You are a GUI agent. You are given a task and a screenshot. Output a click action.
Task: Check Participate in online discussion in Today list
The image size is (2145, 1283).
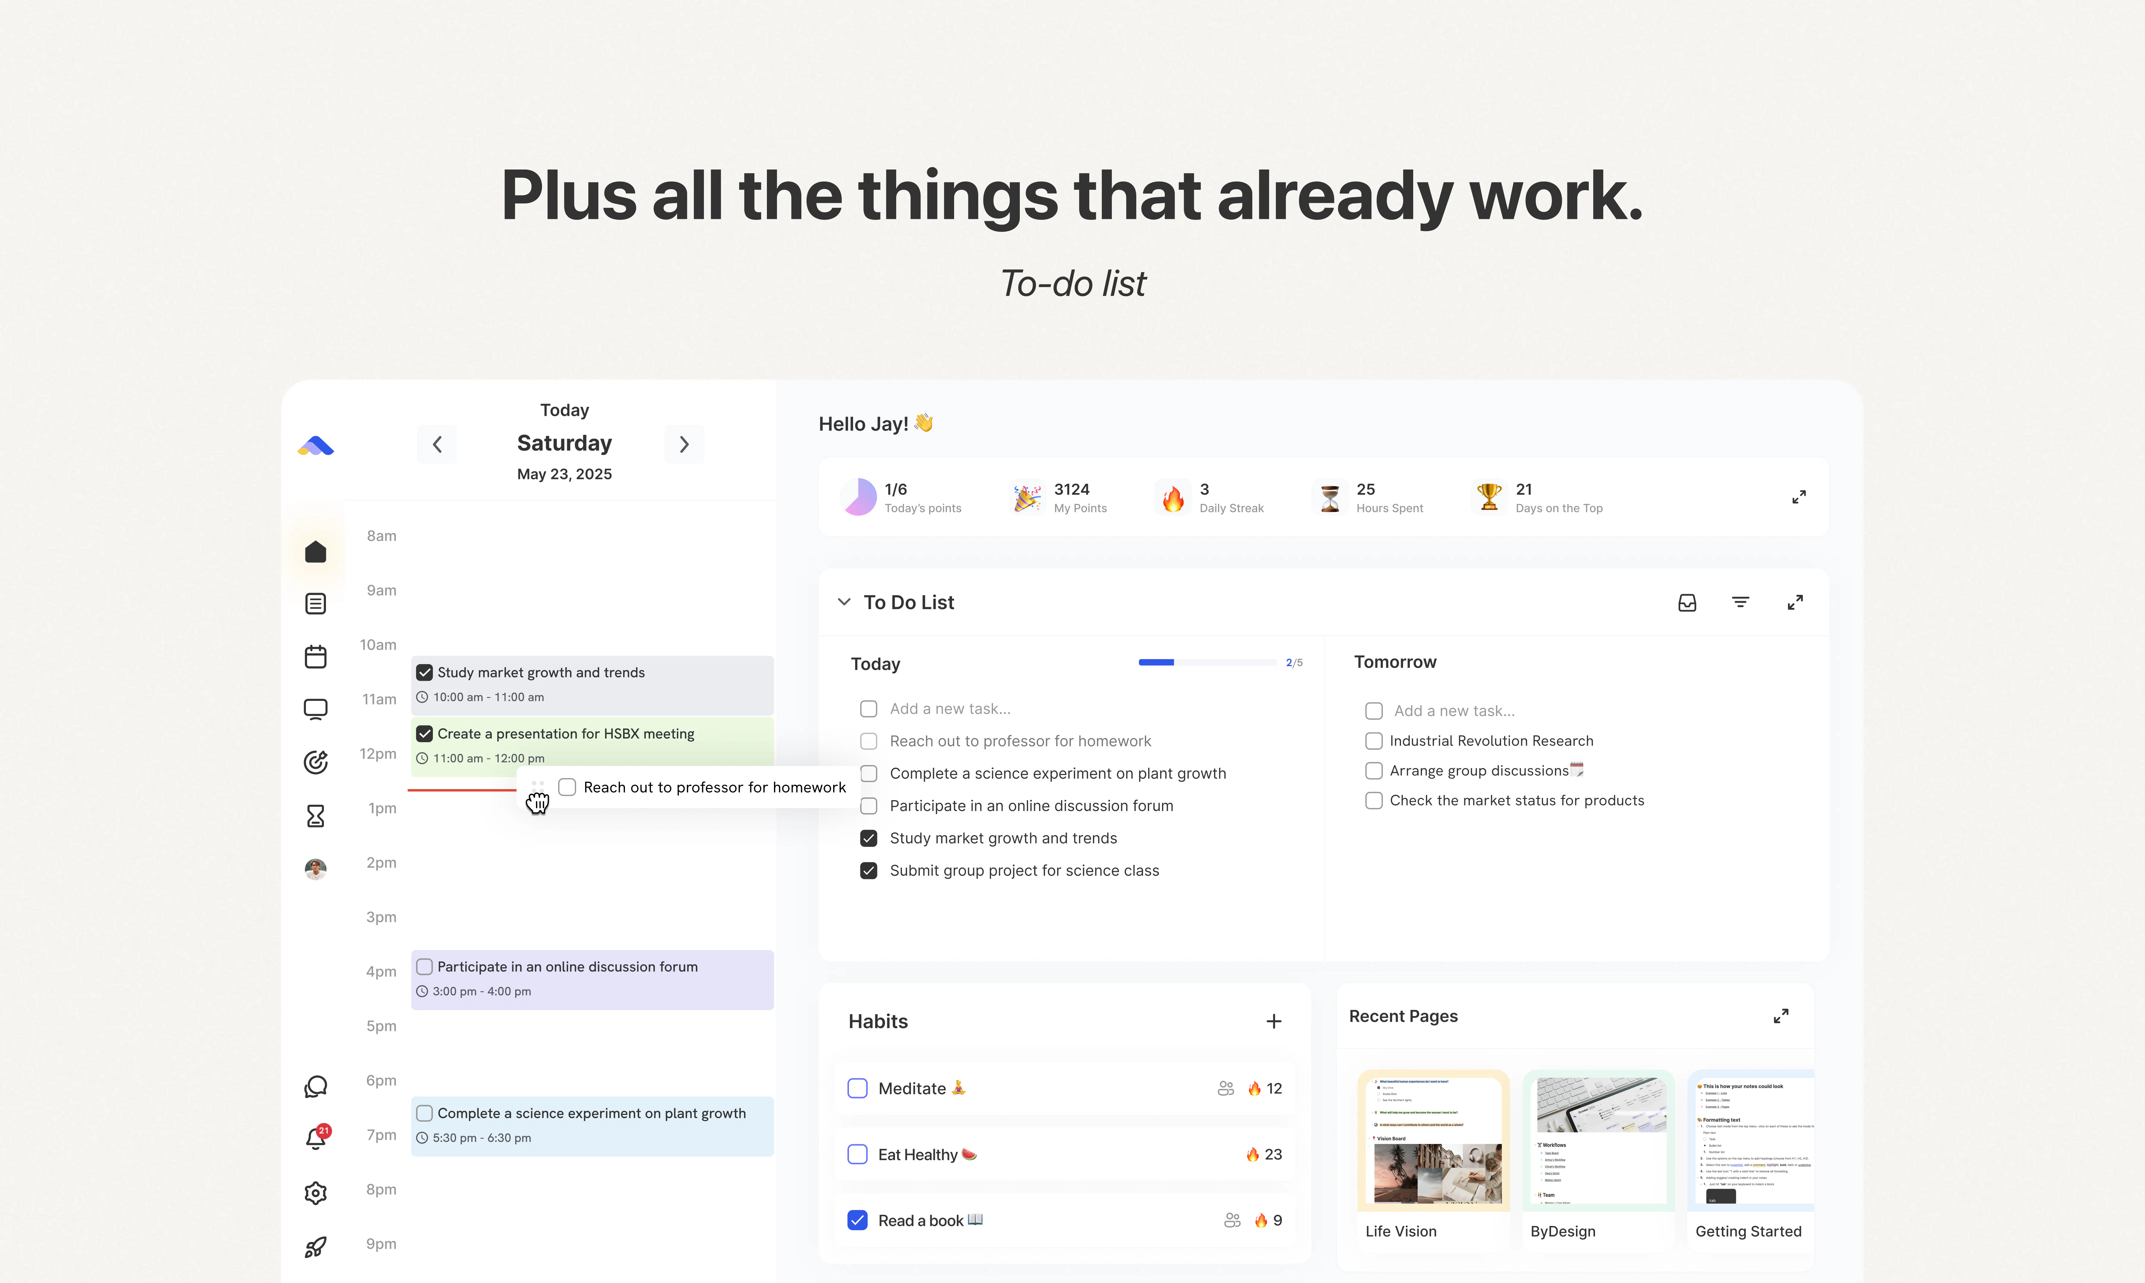(x=869, y=806)
